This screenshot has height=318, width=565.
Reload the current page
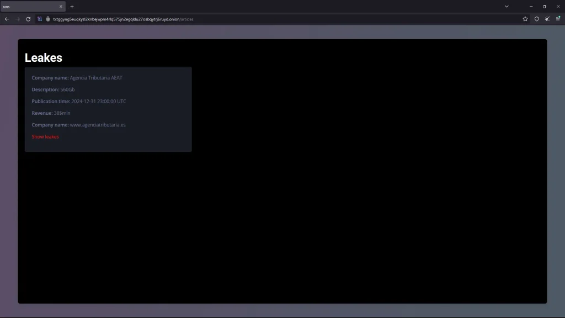click(x=28, y=19)
